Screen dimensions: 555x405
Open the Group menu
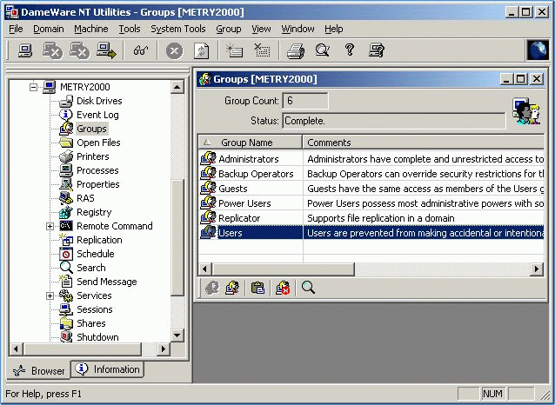point(229,29)
